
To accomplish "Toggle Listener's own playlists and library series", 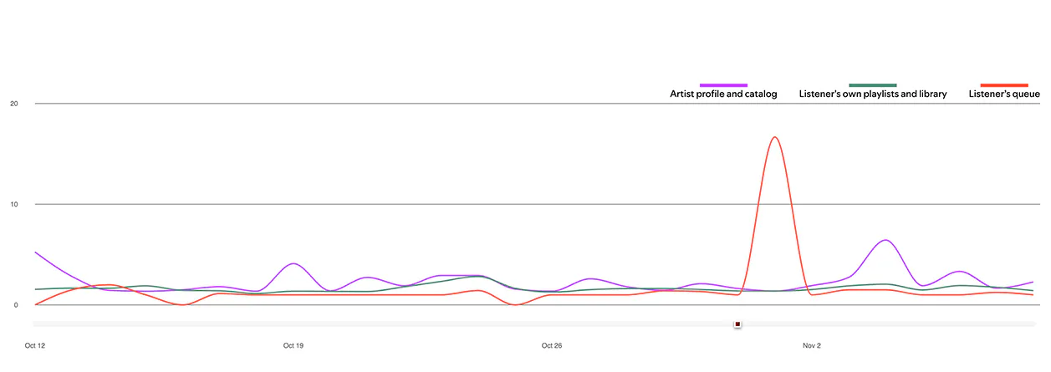I will [873, 94].
